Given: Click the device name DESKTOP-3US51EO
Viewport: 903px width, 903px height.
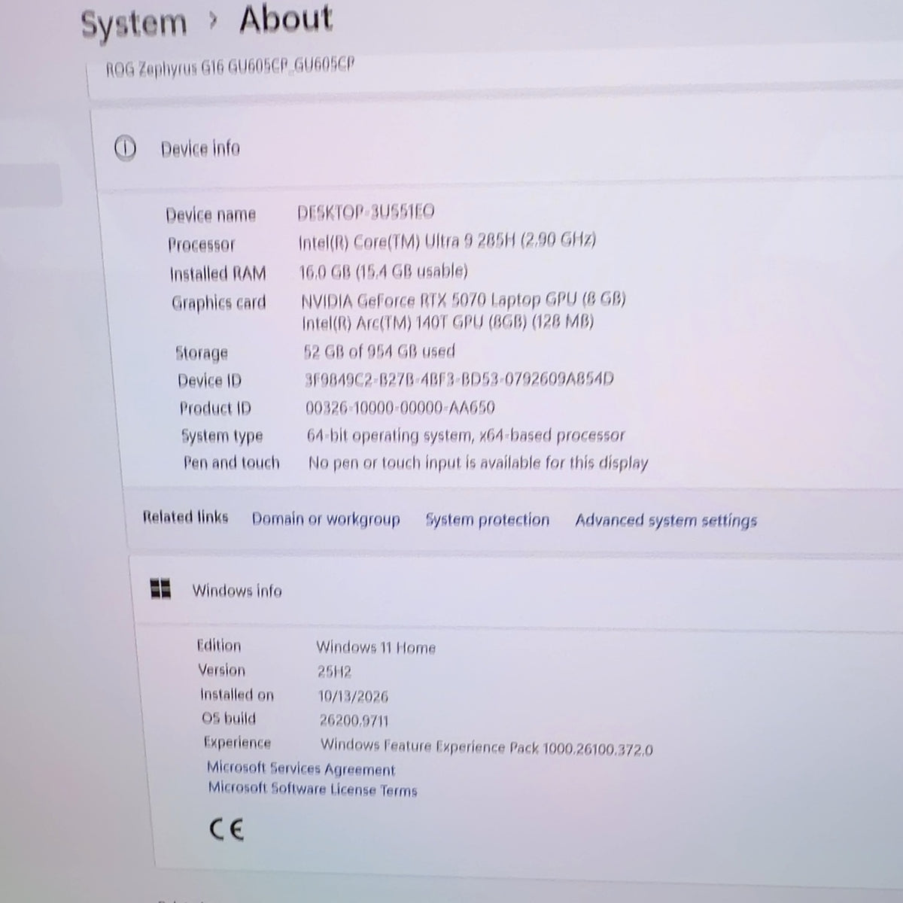Looking at the screenshot, I should [x=366, y=212].
